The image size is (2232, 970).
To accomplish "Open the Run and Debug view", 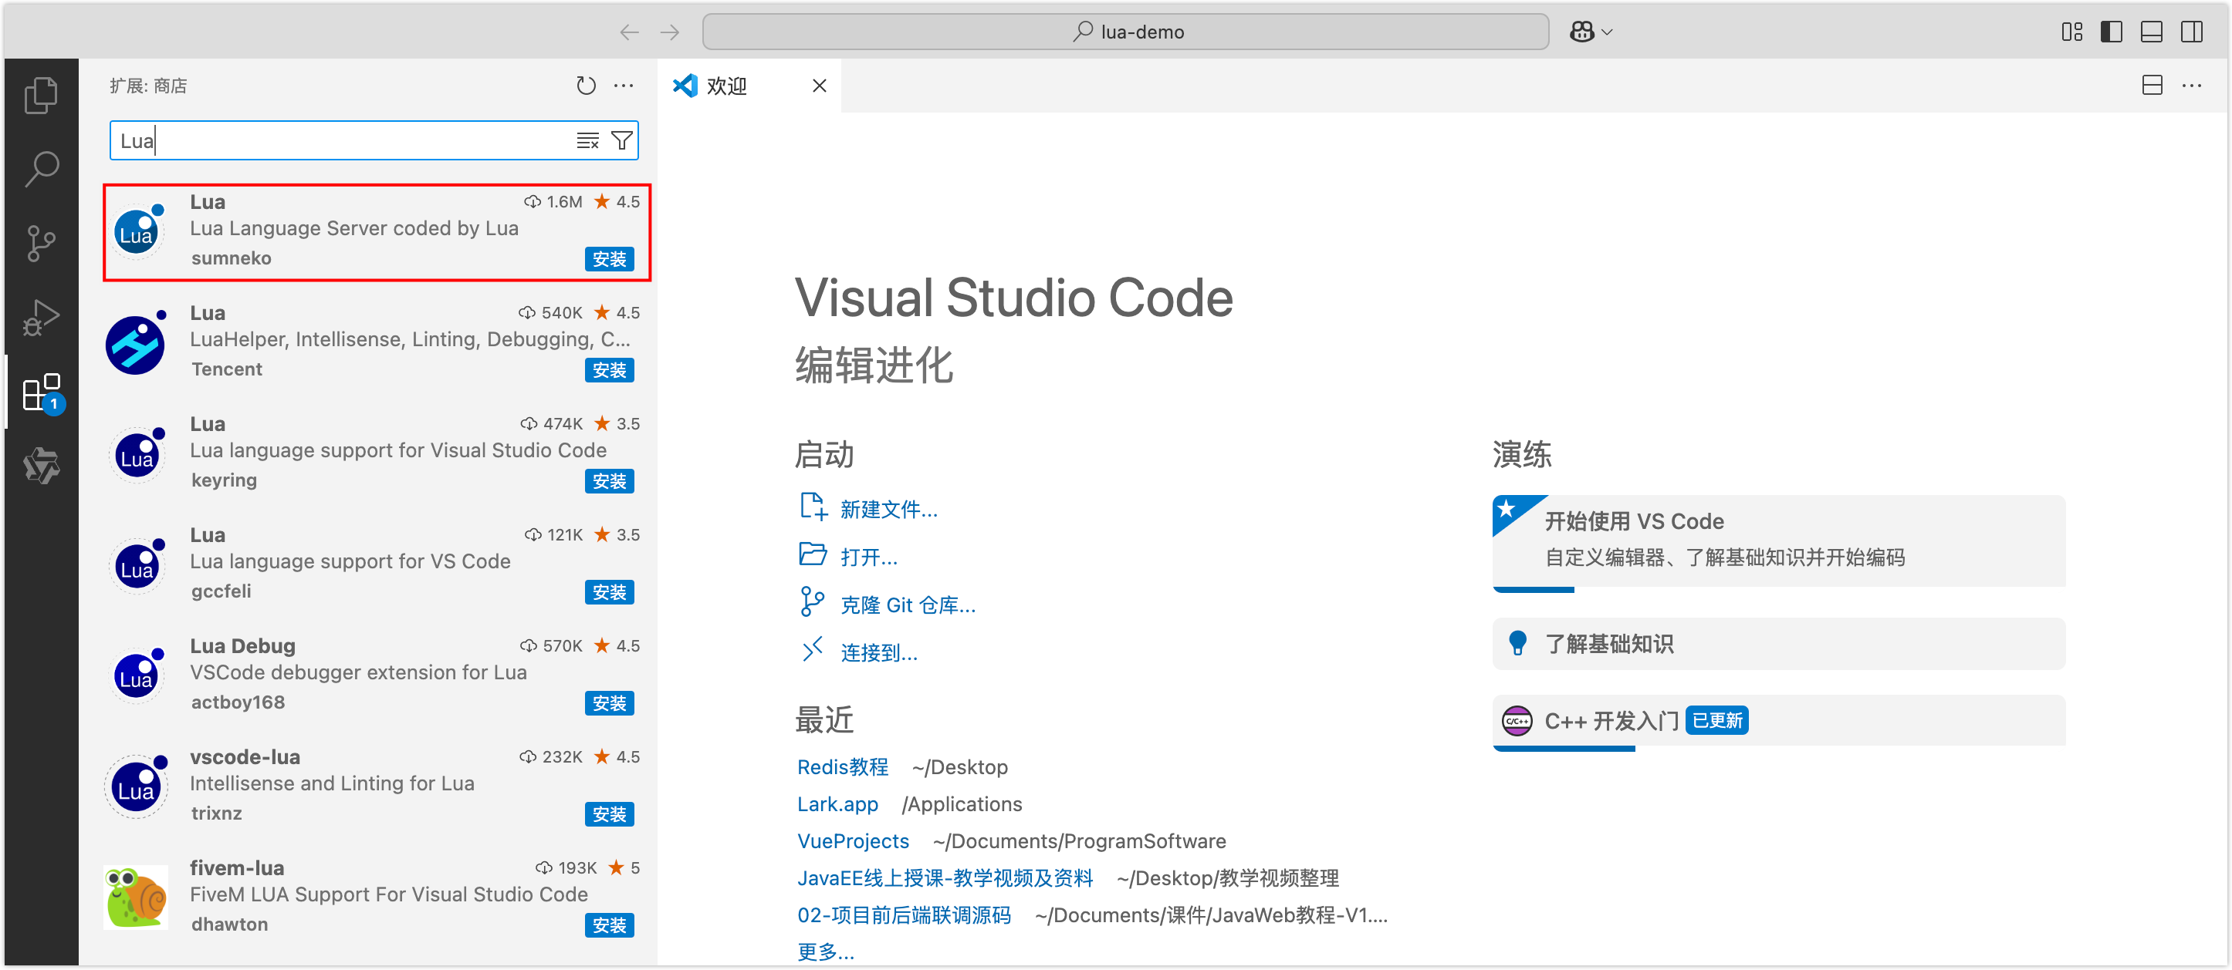I will click(41, 318).
